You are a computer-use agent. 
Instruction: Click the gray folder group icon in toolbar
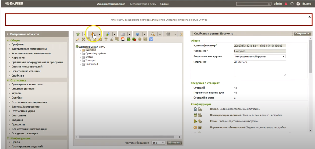coord(123,34)
